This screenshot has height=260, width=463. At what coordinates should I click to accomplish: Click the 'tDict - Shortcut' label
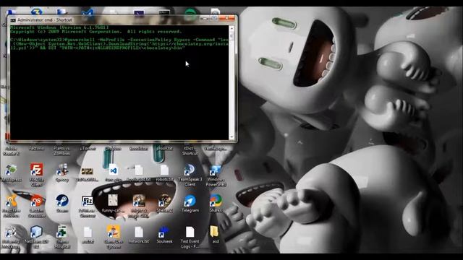(x=190, y=151)
